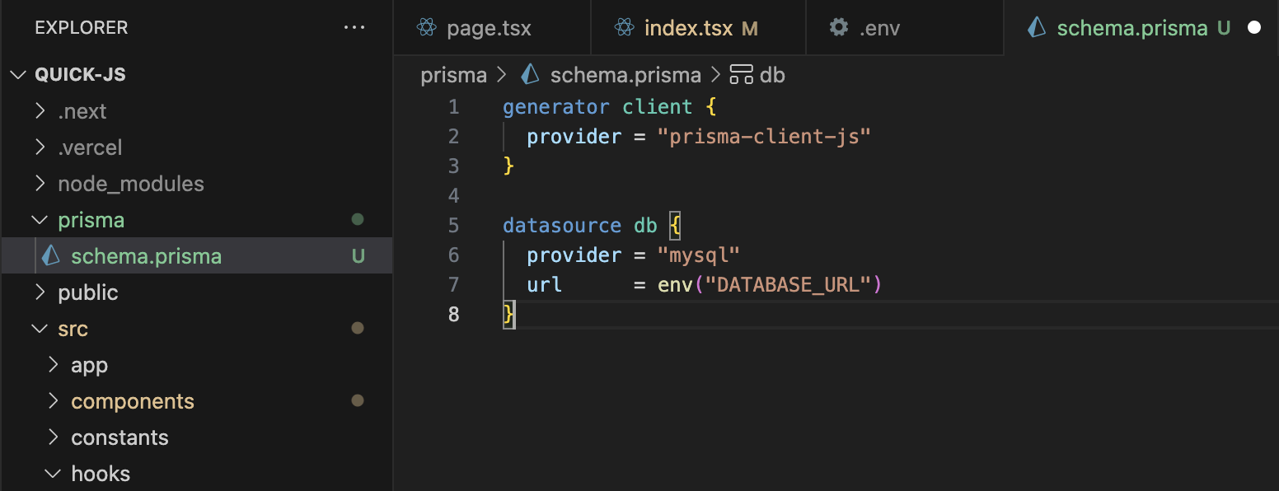
Task: Click the Prisma icon on schema.prisma tab
Action: (1037, 27)
